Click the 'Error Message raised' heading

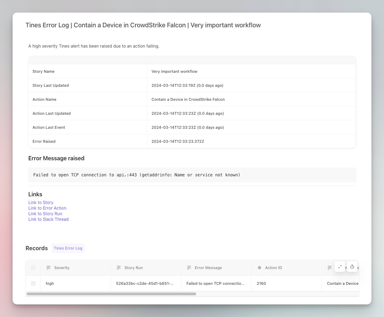56,158
